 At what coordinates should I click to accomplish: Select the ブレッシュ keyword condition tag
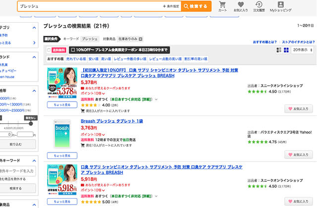coord(90,39)
